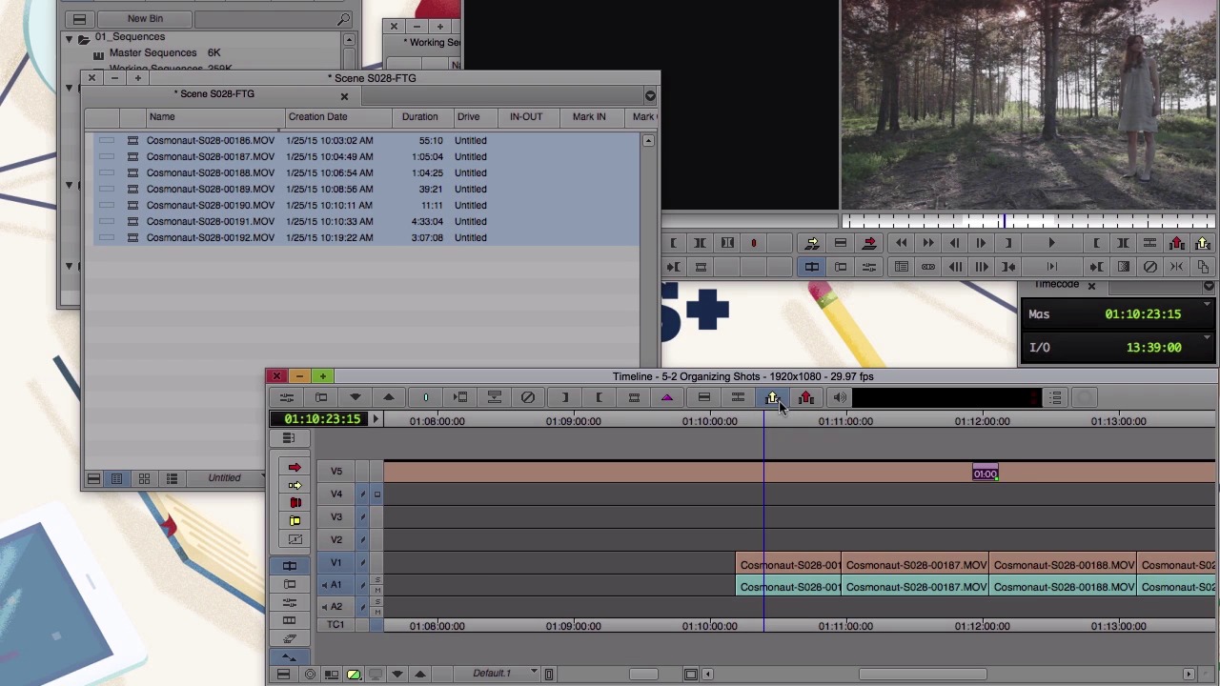Screen dimensions: 1220x686
Task: Toggle the A1 audio track selector
Action: pyautogui.click(x=336, y=585)
